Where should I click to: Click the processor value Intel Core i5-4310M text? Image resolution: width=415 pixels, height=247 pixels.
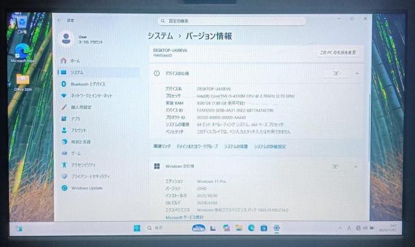pos(246,96)
